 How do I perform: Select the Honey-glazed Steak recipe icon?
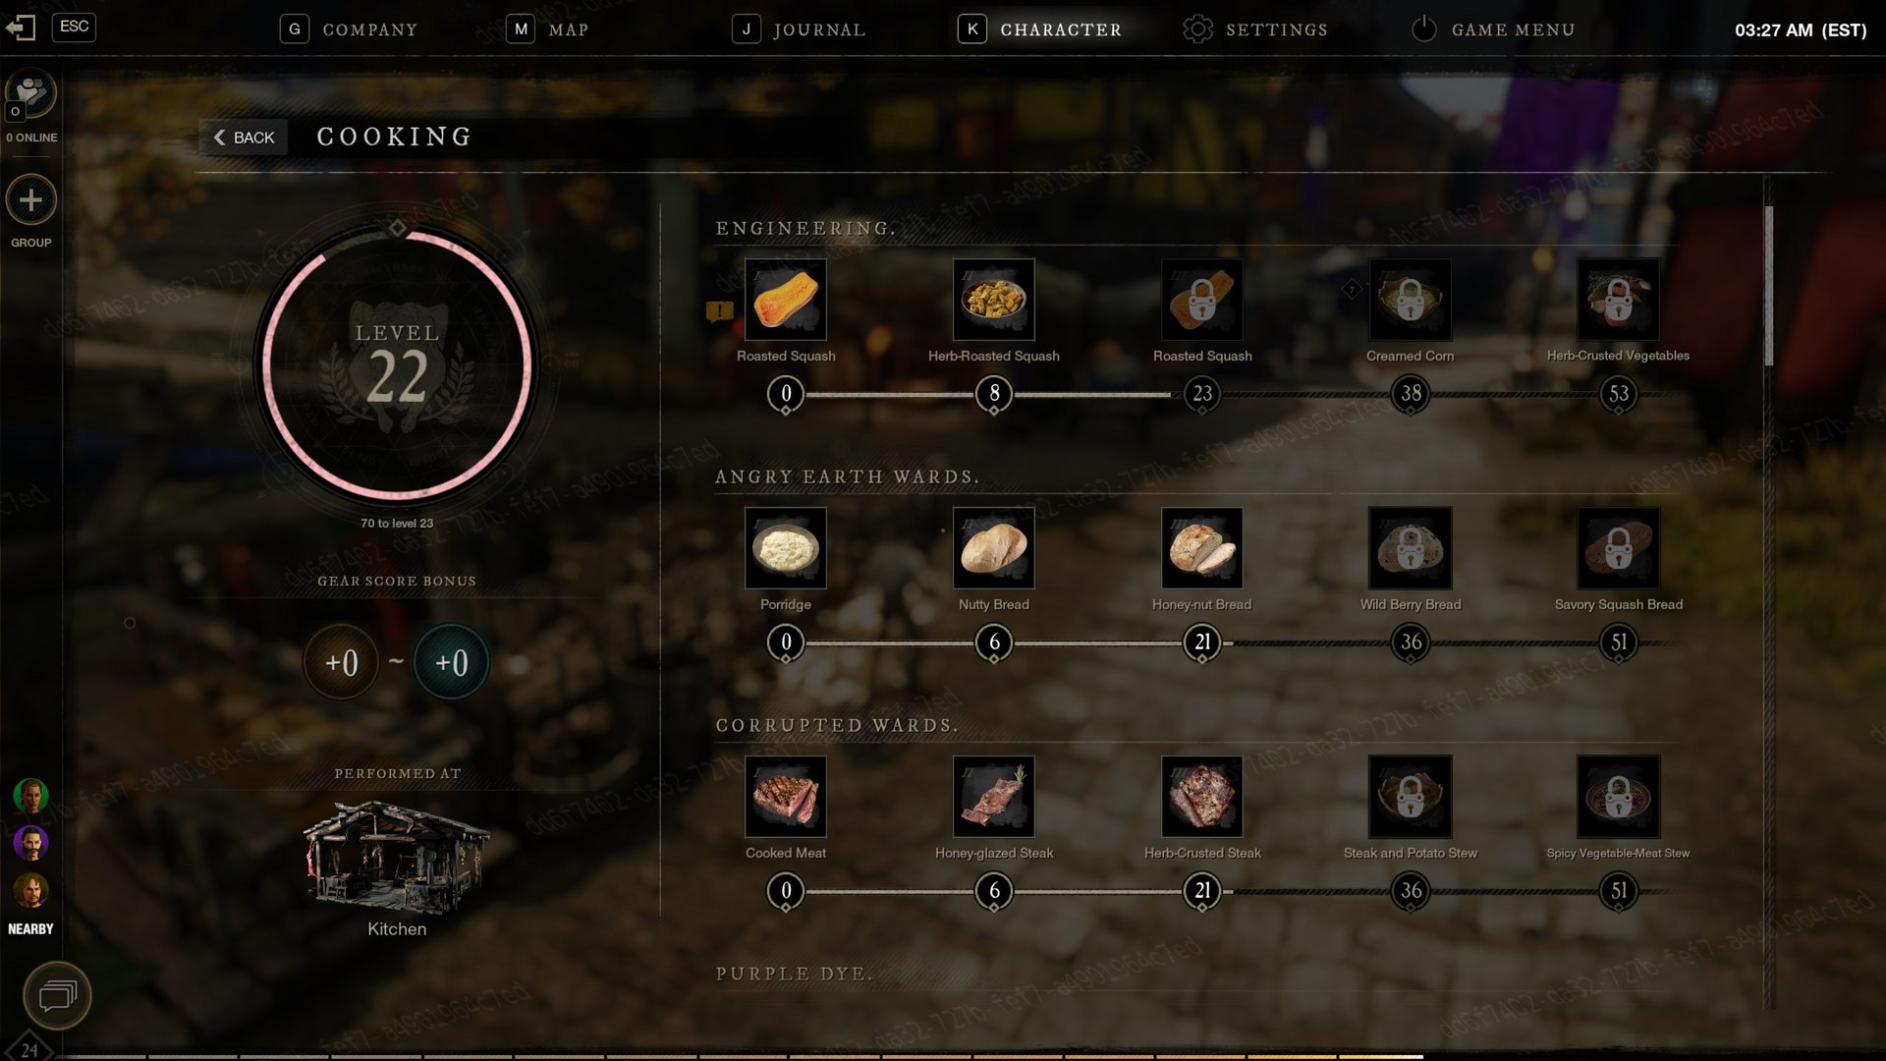(993, 797)
